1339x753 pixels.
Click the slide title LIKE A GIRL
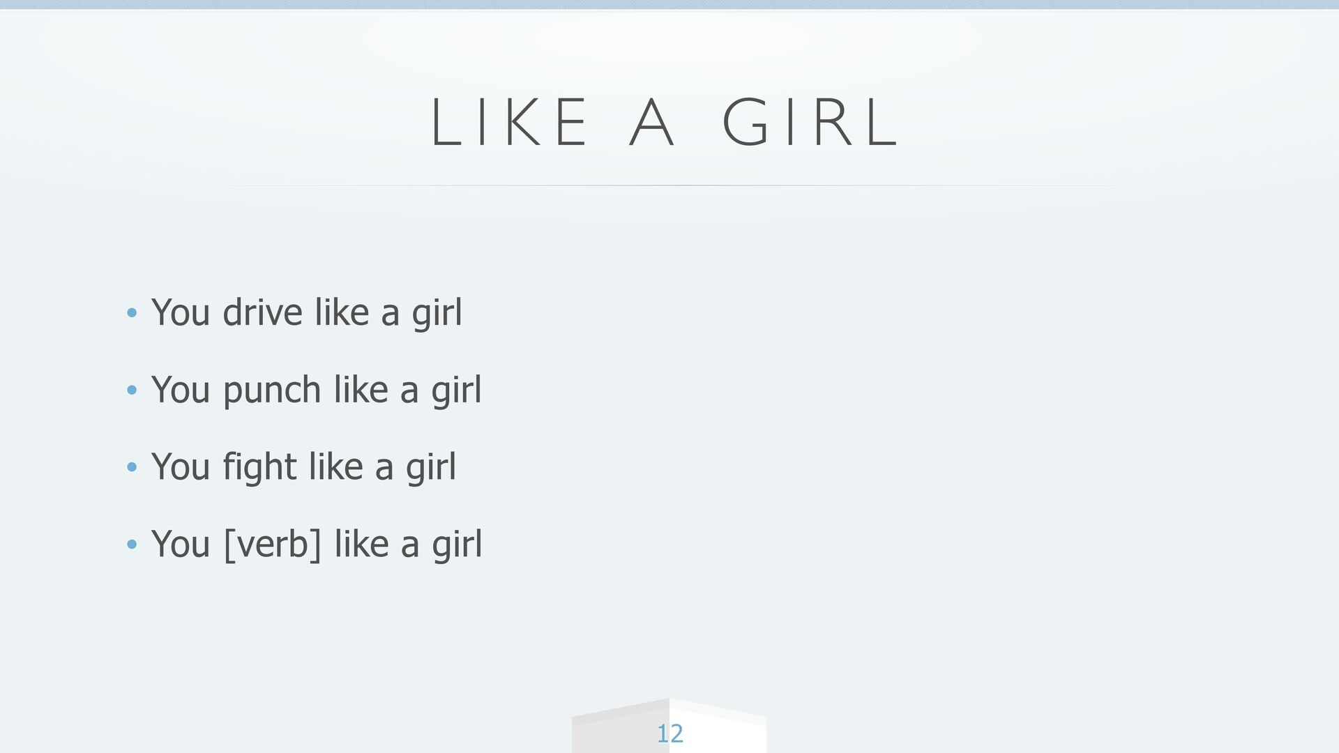pos(665,123)
